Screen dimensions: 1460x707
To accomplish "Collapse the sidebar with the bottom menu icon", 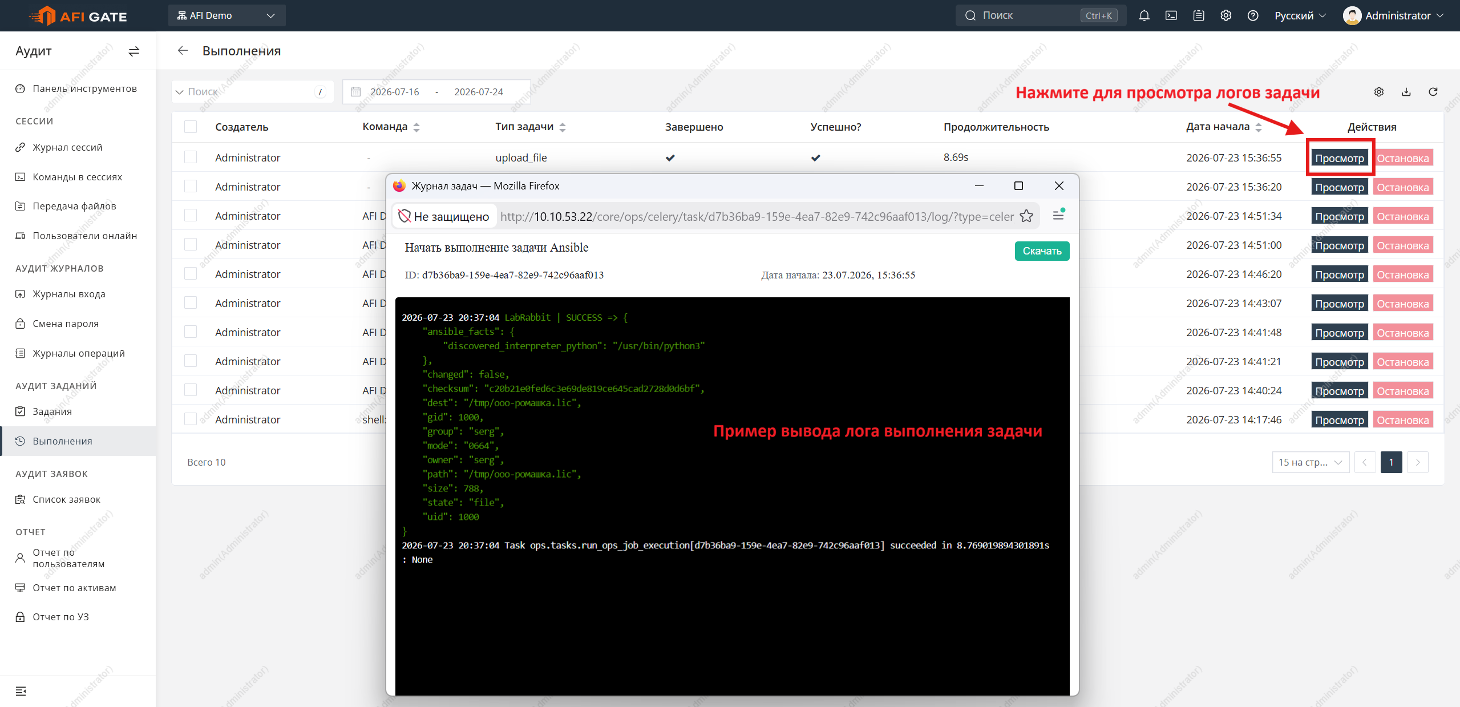I will click(21, 691).
